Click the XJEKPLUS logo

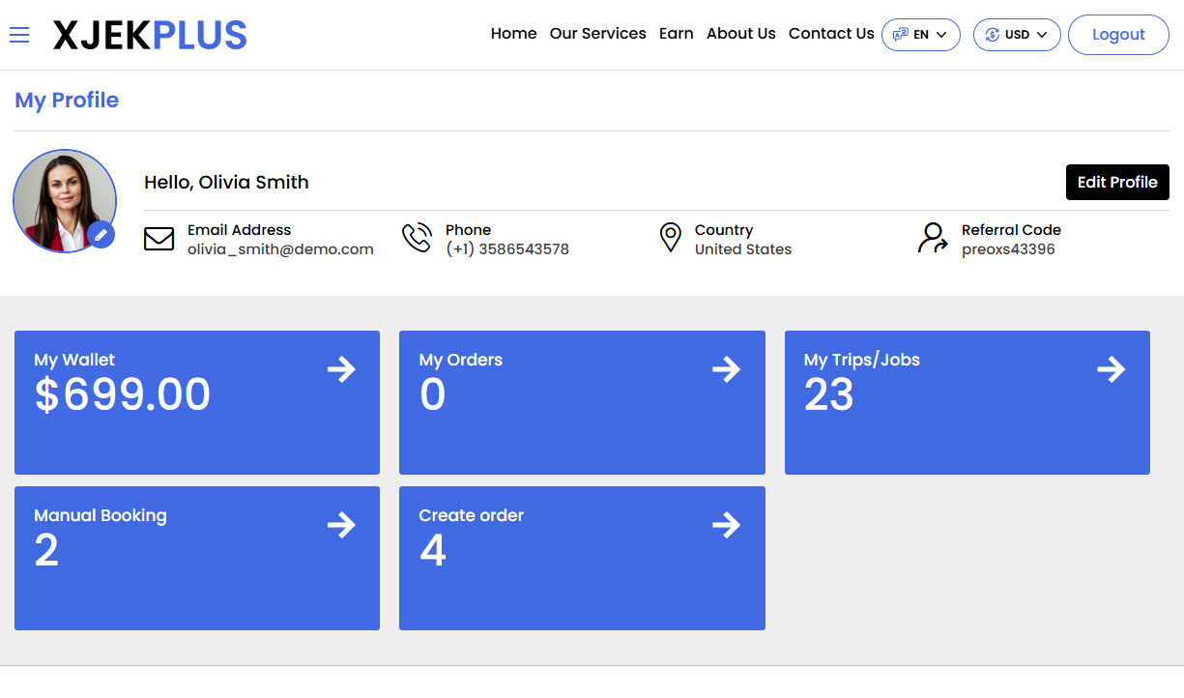[150, 35]
